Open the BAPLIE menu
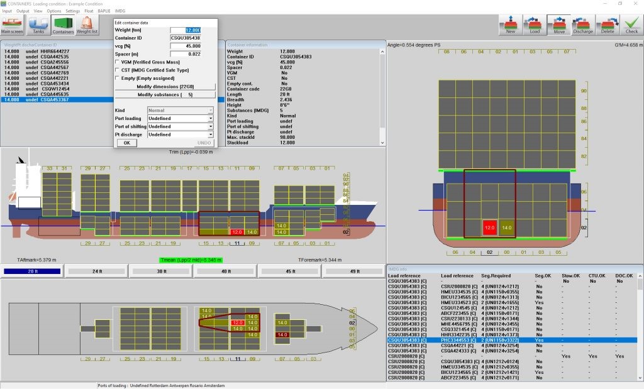Viewport: 644px width, 389px height. point(104,11)
